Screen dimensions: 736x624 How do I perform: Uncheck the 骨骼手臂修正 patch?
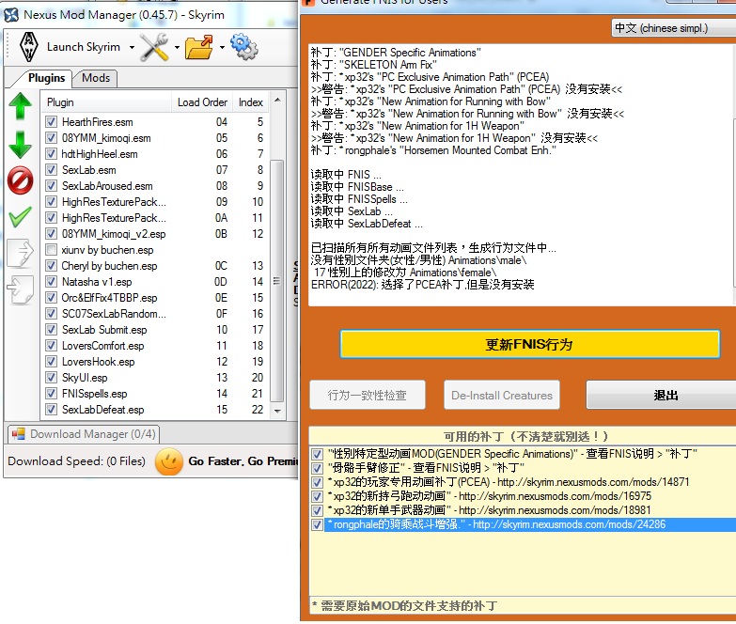pos(318,468)
